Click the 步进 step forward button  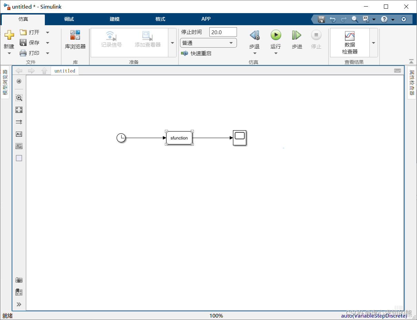coord(297,39)
